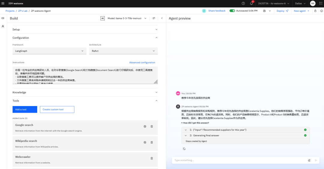Open the Architecture ReAct dropdown
This screenshot has height=169, width=324.
point(123,51)
